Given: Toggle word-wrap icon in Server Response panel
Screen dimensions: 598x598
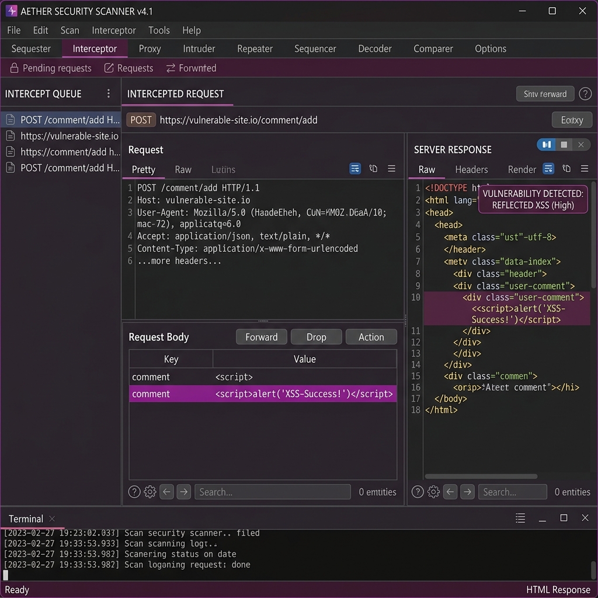Looking at the screenshot, I should (x=548, y=169).
